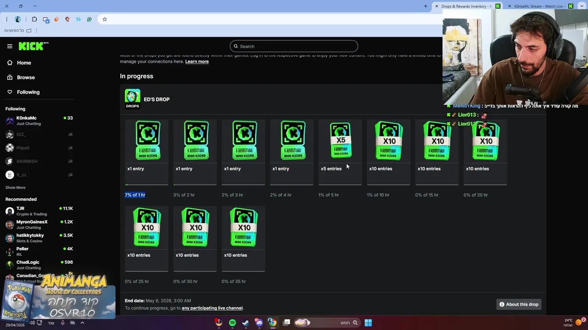
Task: Open the all-bookmarks folder
Action: [18, 31]
